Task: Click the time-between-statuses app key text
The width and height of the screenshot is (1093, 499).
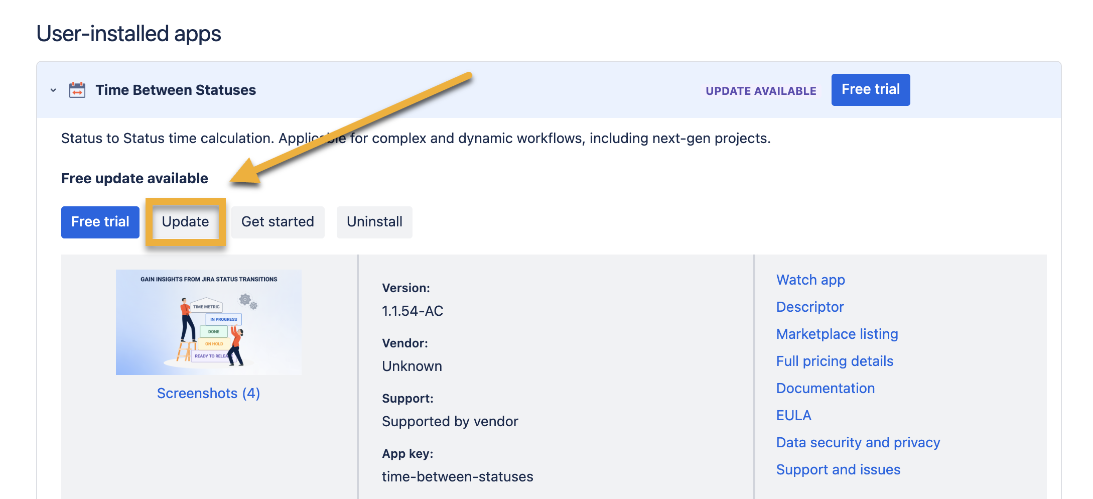Action: pos(457,477)
